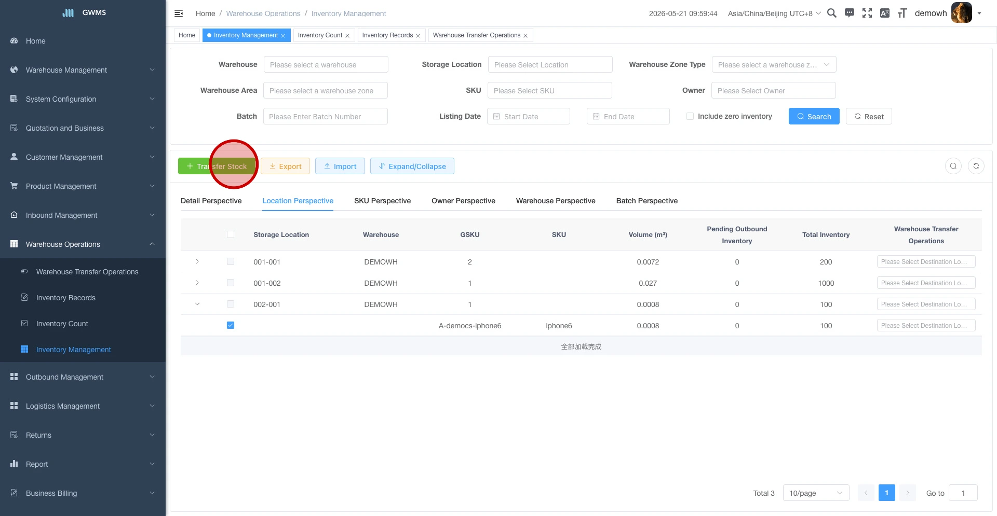Click the Warehouse Management globe icon
Image resolution: width=997 pixels, height=516 pixels.
14,69
